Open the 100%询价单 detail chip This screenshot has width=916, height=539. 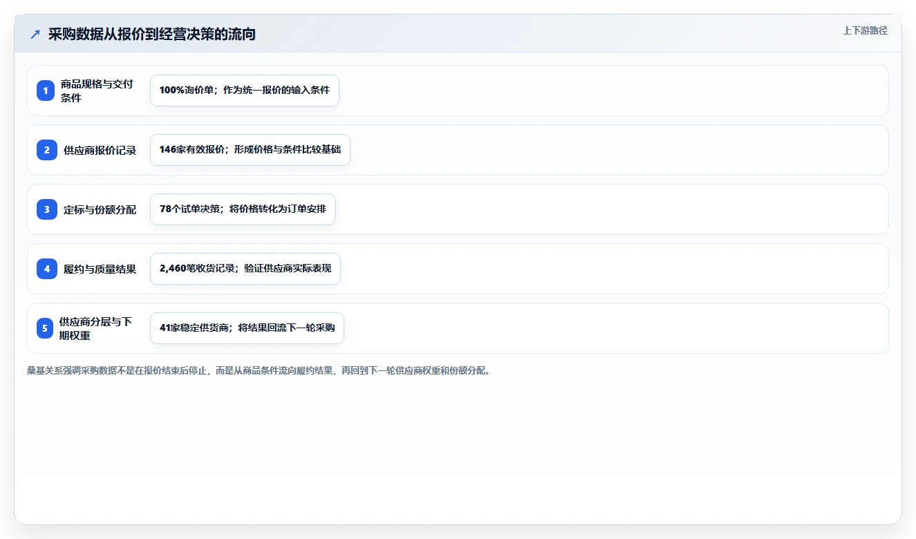(245, 91)
